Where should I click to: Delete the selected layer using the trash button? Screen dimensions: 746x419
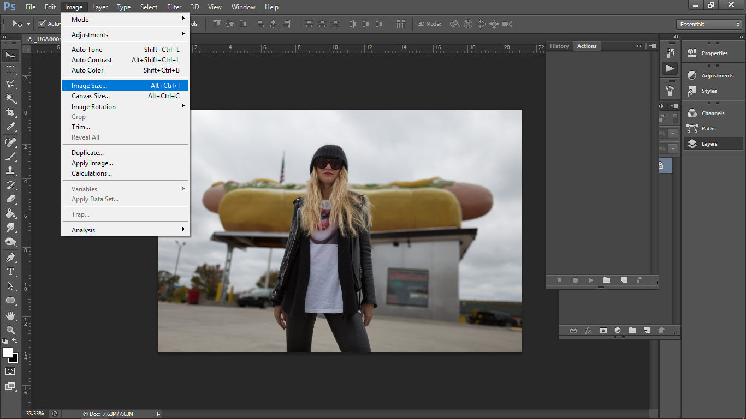pyautogui.click(x=661, y=330)
